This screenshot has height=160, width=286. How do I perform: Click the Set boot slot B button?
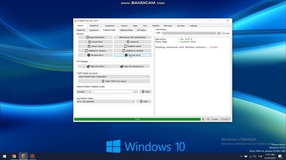(133, 55)
